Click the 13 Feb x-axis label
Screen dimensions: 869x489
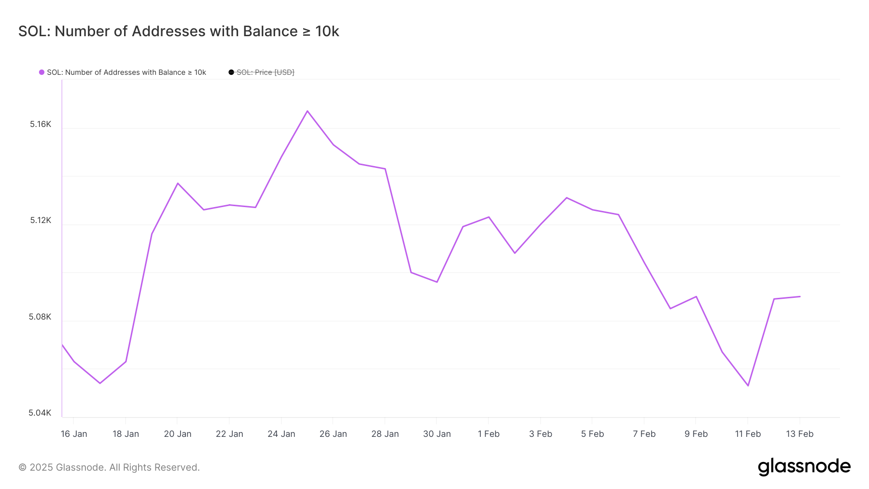coord(799,434)
